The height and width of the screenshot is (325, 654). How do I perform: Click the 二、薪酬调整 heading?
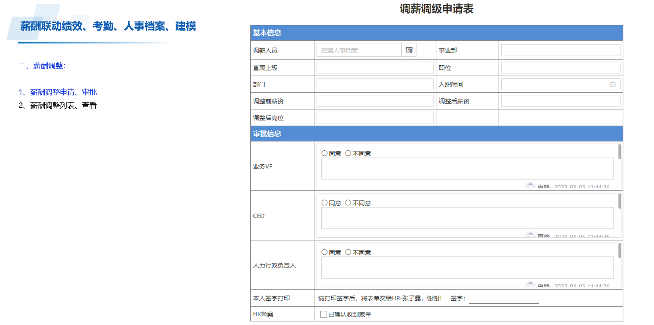pos(42,66)
